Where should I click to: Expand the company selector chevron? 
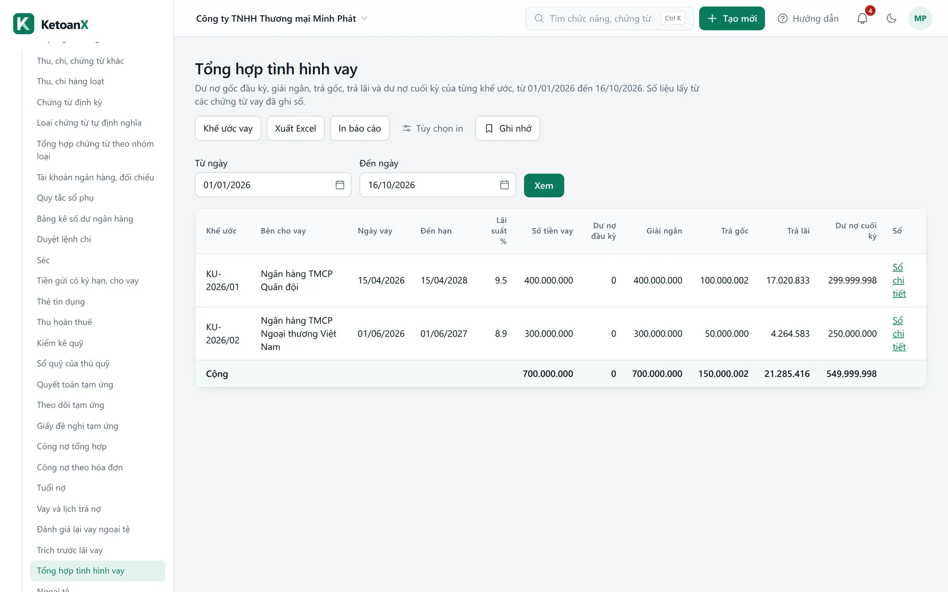(365, 18)
